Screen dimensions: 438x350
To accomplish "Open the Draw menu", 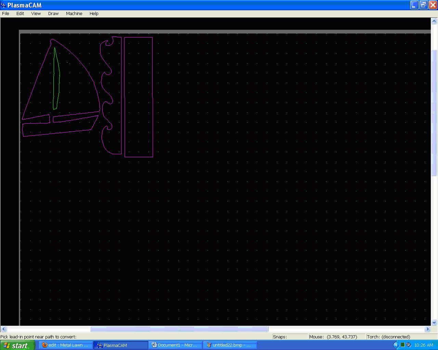I will [x=53, y=13].
